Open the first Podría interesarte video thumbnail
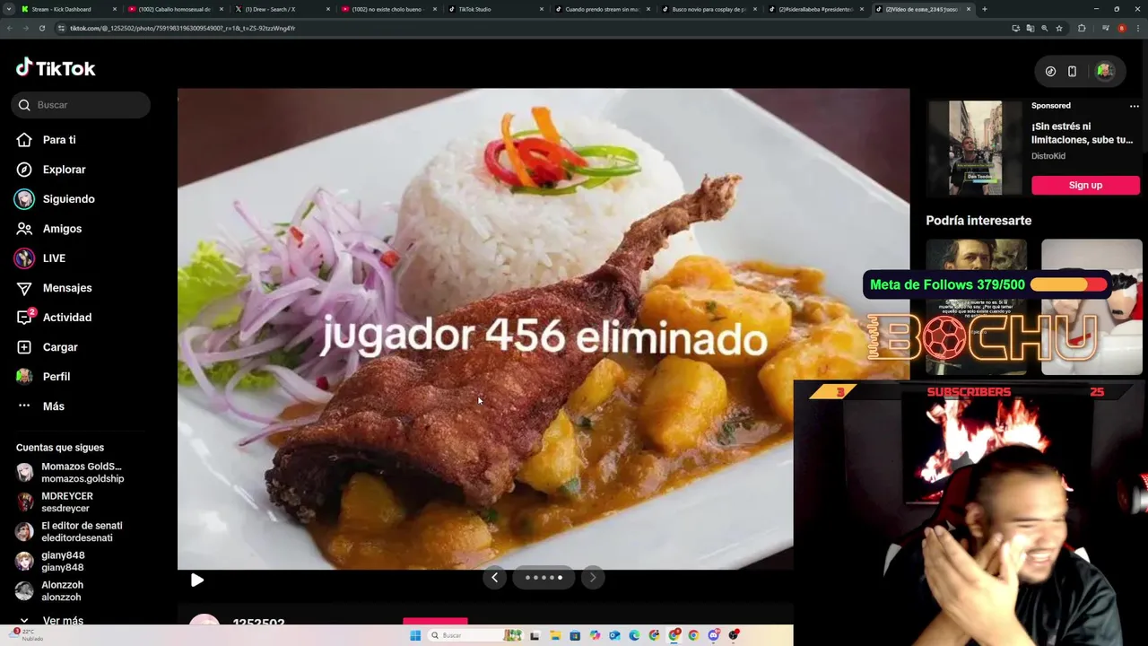 (976, 307)
